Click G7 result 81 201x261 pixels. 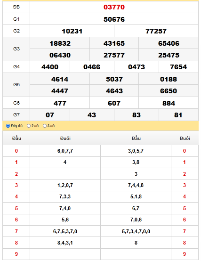pyautogui.click(x=178, y=115)
